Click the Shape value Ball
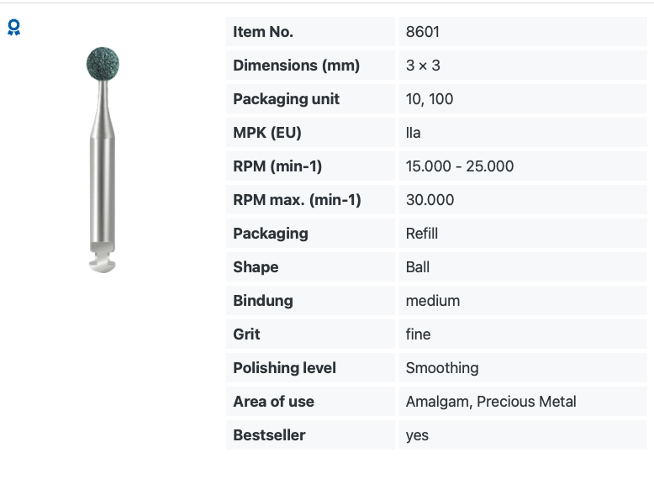654x479 pixels. [418, 266]
